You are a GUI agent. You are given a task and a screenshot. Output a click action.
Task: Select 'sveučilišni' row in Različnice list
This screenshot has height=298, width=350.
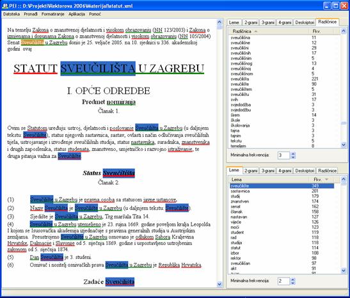click(x=282, y=48)
